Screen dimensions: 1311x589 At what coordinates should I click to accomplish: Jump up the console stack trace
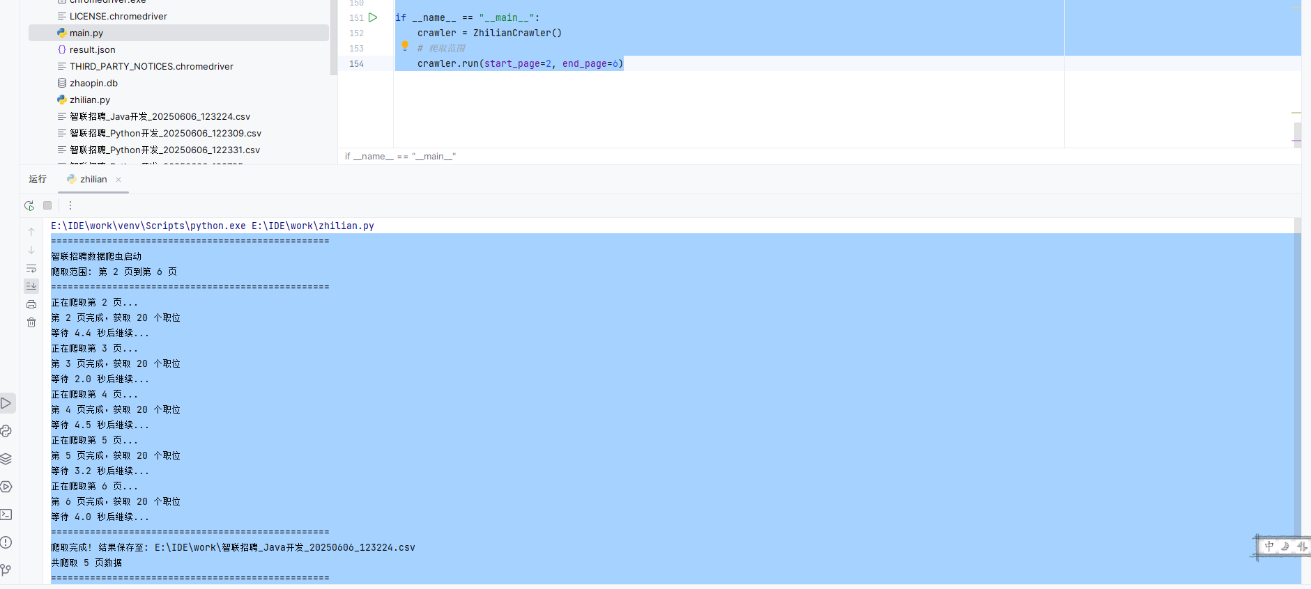coord(31,232)
